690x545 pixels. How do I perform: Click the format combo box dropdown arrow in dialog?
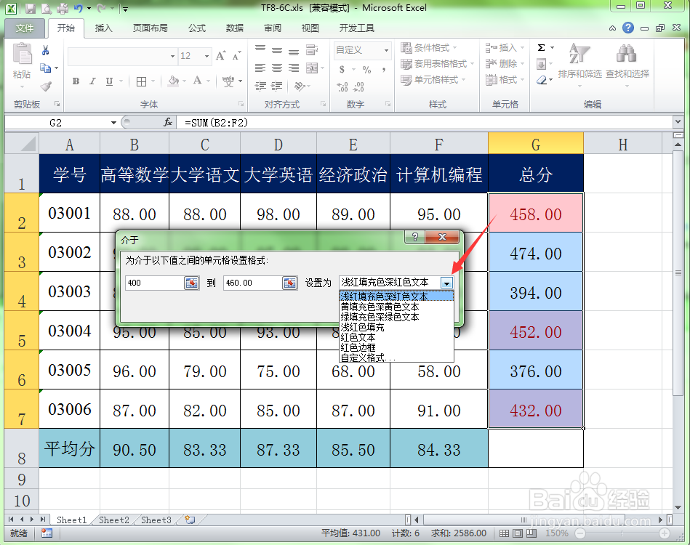click(446, 283)
